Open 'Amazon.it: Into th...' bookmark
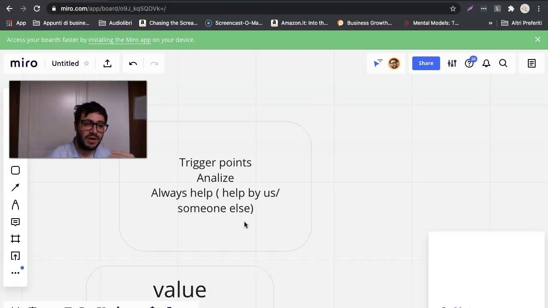 pos(300,23)
